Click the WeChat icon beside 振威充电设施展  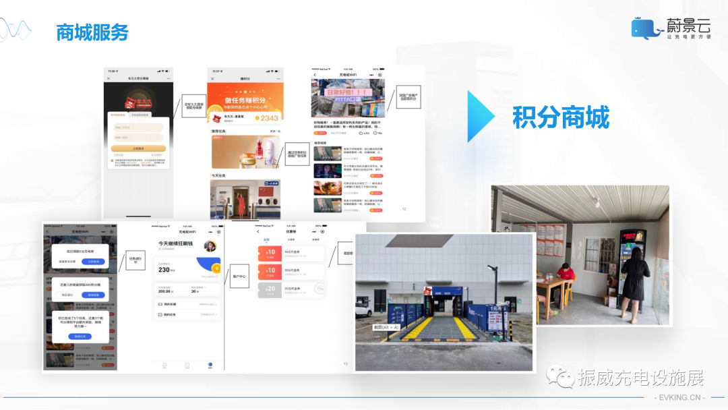click(560, 377)
